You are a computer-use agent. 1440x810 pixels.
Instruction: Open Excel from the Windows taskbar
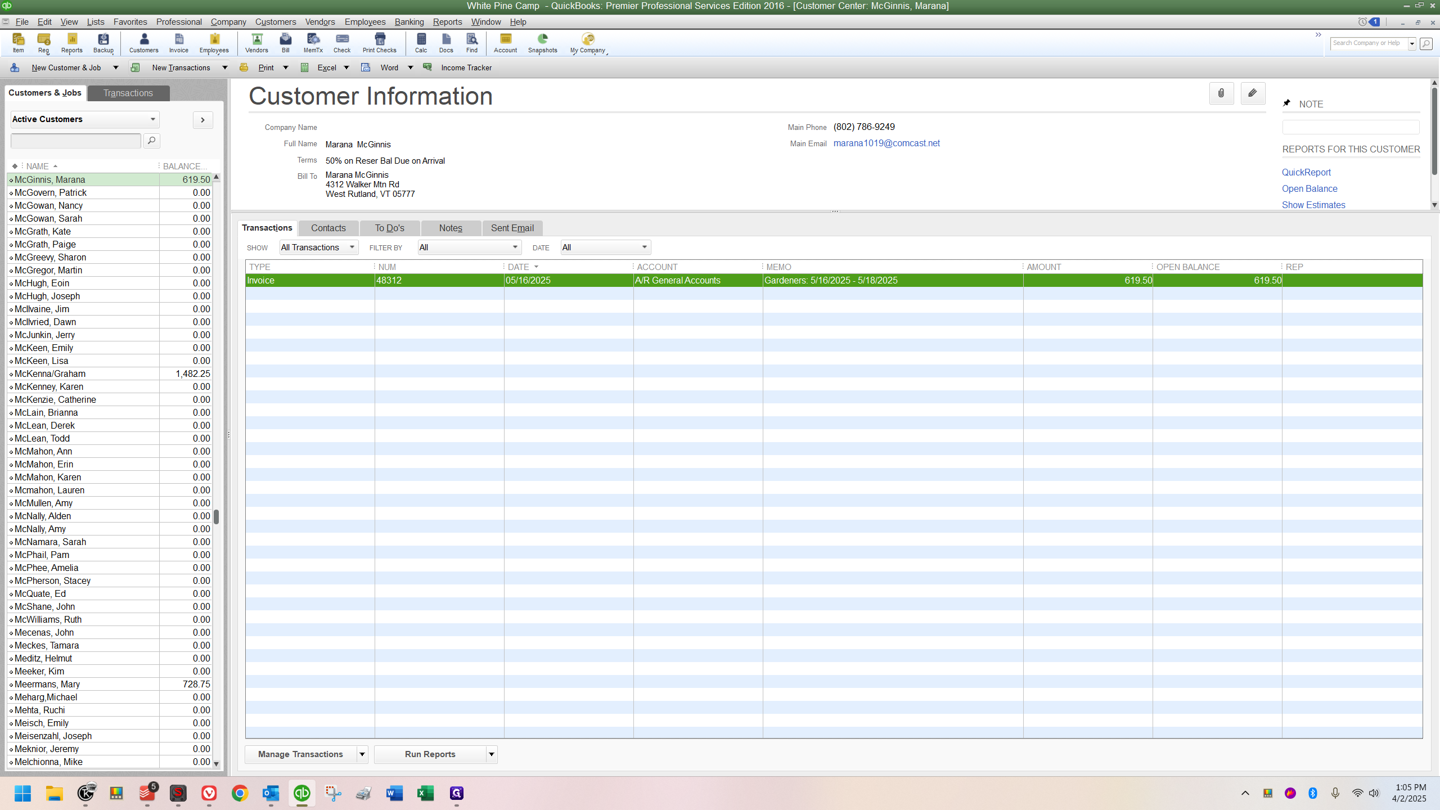point(425,793)
